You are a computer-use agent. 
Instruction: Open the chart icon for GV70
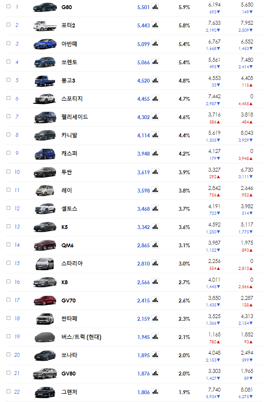coord(155,300)
